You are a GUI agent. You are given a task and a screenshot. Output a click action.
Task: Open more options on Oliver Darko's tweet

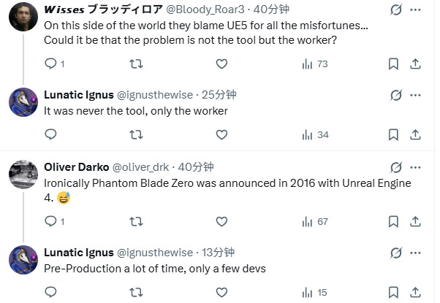(416, 167)
